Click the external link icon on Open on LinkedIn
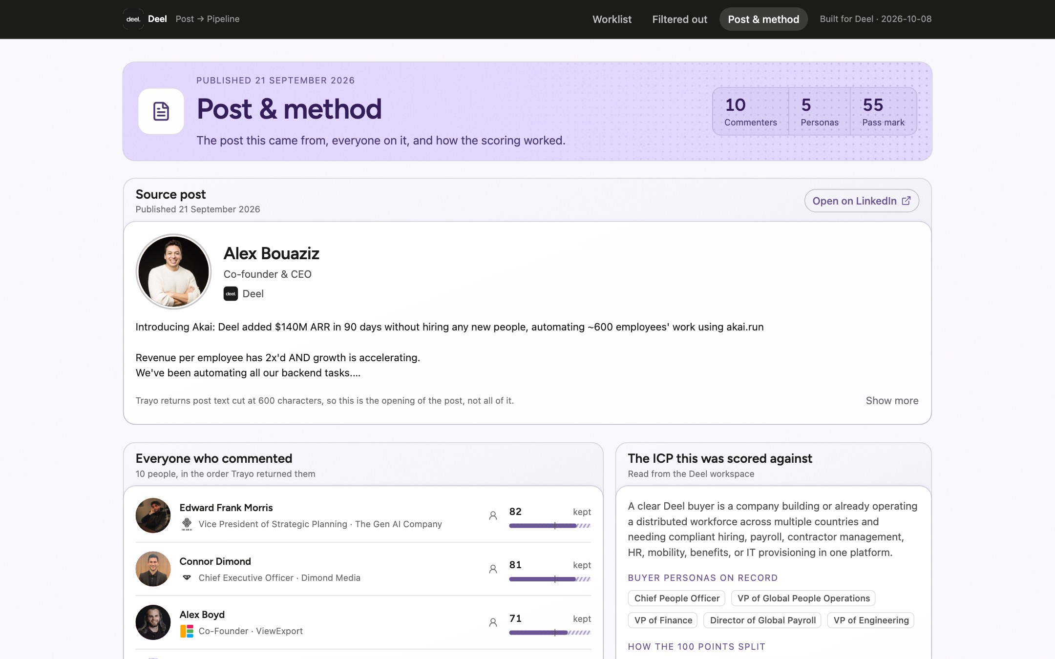The height and width of the screenshot is (659, 1055). (x=906, y=201)
